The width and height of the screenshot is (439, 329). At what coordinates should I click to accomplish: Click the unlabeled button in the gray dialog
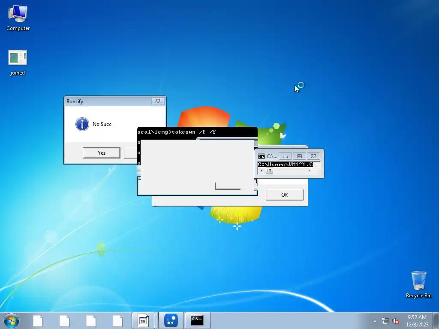[228, 186]
